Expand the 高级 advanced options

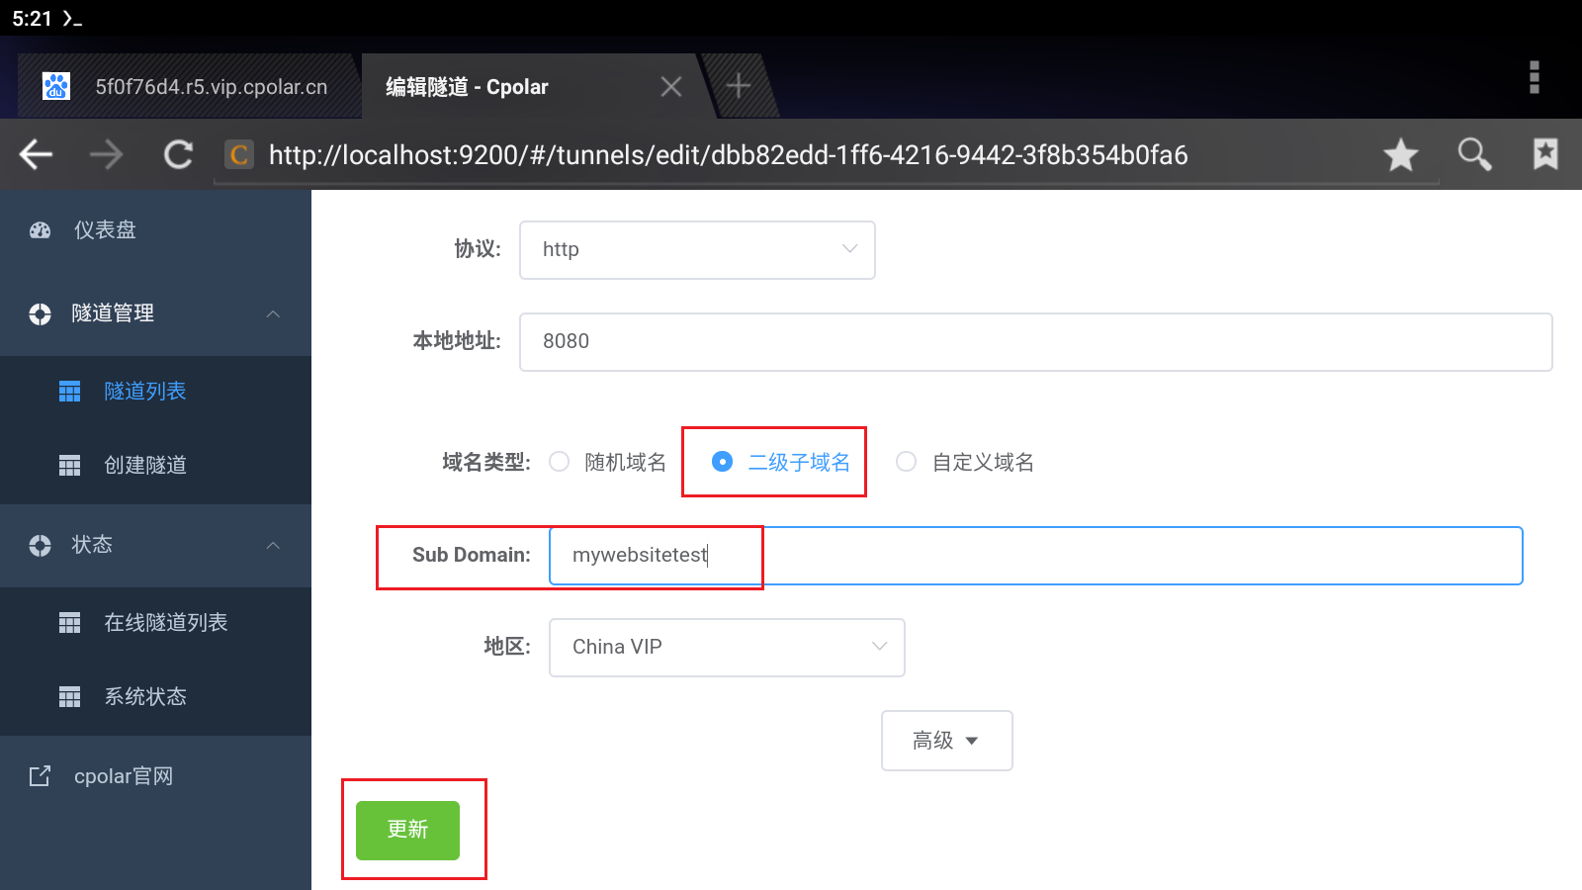(x=946, y=741)
